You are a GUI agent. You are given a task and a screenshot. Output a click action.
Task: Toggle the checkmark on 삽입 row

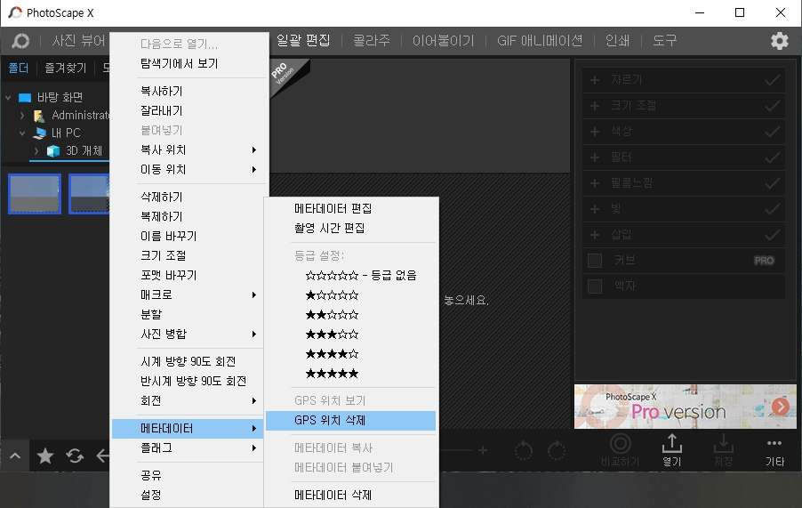click(x=773, y=235)
